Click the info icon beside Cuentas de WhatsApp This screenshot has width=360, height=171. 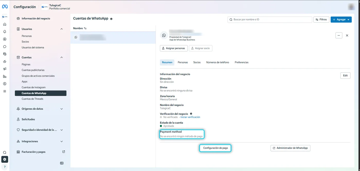pyautogui.click(x=111, y=19)
